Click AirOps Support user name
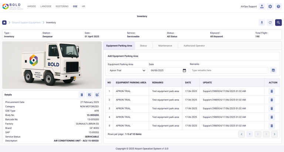Image resolution: width=284 pixels, height=152 pixels. [x=248, y=7]
